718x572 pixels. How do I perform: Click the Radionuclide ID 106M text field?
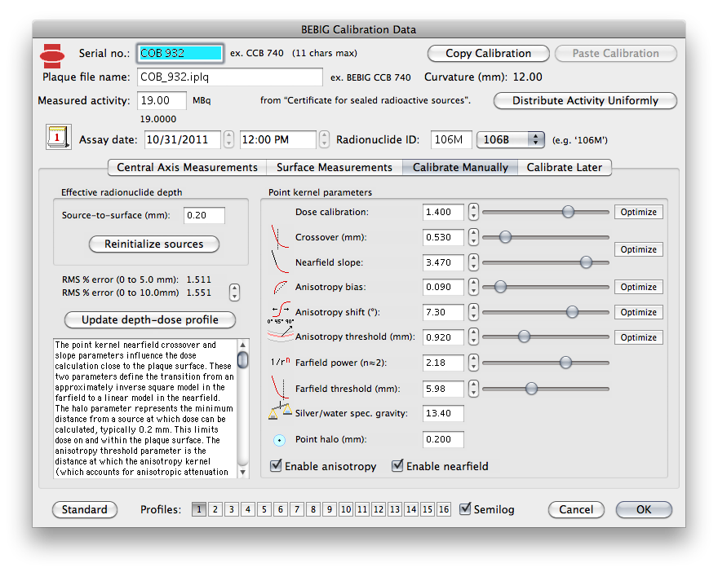pyautogui.click(x=451, y=139)
